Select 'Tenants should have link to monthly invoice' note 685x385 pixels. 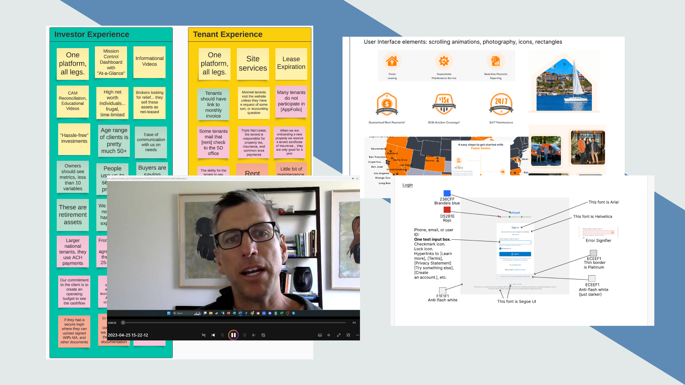click(213, 104)
